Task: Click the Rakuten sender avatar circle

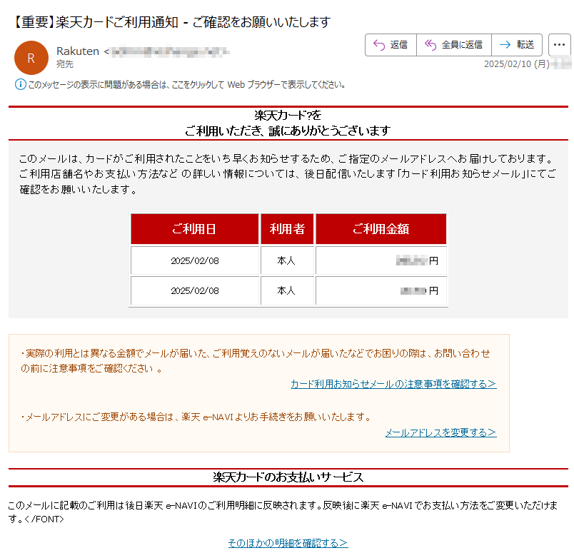Action: click(31, 58)
